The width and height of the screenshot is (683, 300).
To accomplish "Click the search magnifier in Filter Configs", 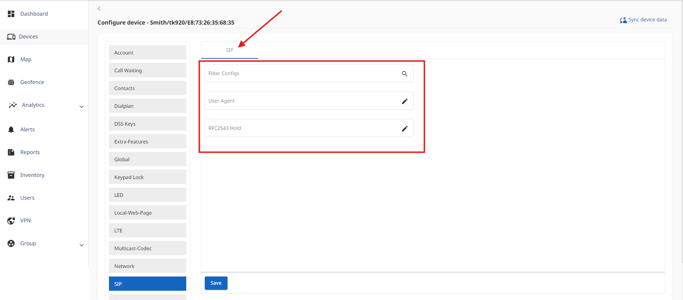I will [405, 74].
